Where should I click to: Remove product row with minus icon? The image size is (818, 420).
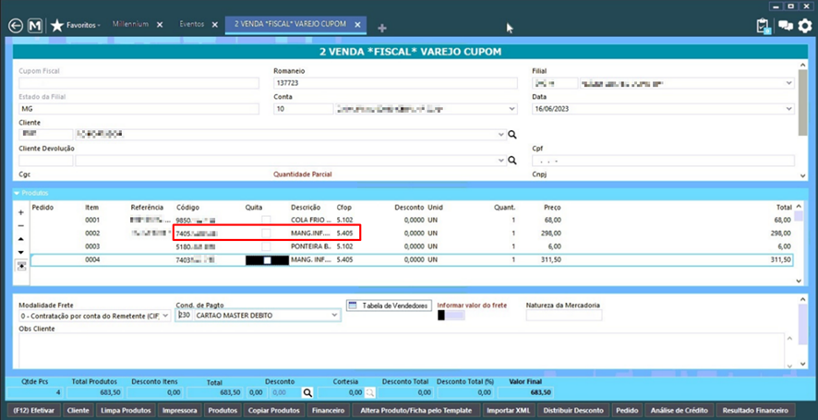point(21,225)
